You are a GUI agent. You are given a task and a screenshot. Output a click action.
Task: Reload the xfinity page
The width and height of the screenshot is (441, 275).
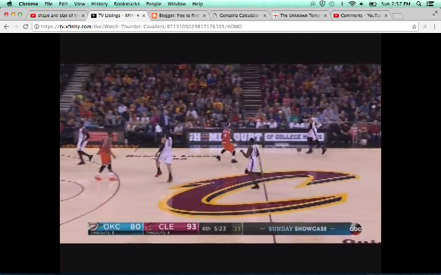[25, 26]
